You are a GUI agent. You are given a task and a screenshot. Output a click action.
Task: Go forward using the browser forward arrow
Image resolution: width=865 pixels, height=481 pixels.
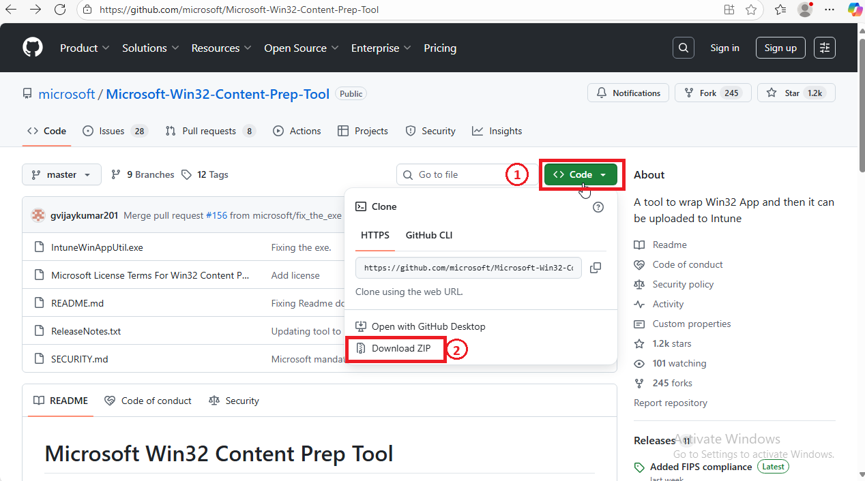(x=35, y=10)
